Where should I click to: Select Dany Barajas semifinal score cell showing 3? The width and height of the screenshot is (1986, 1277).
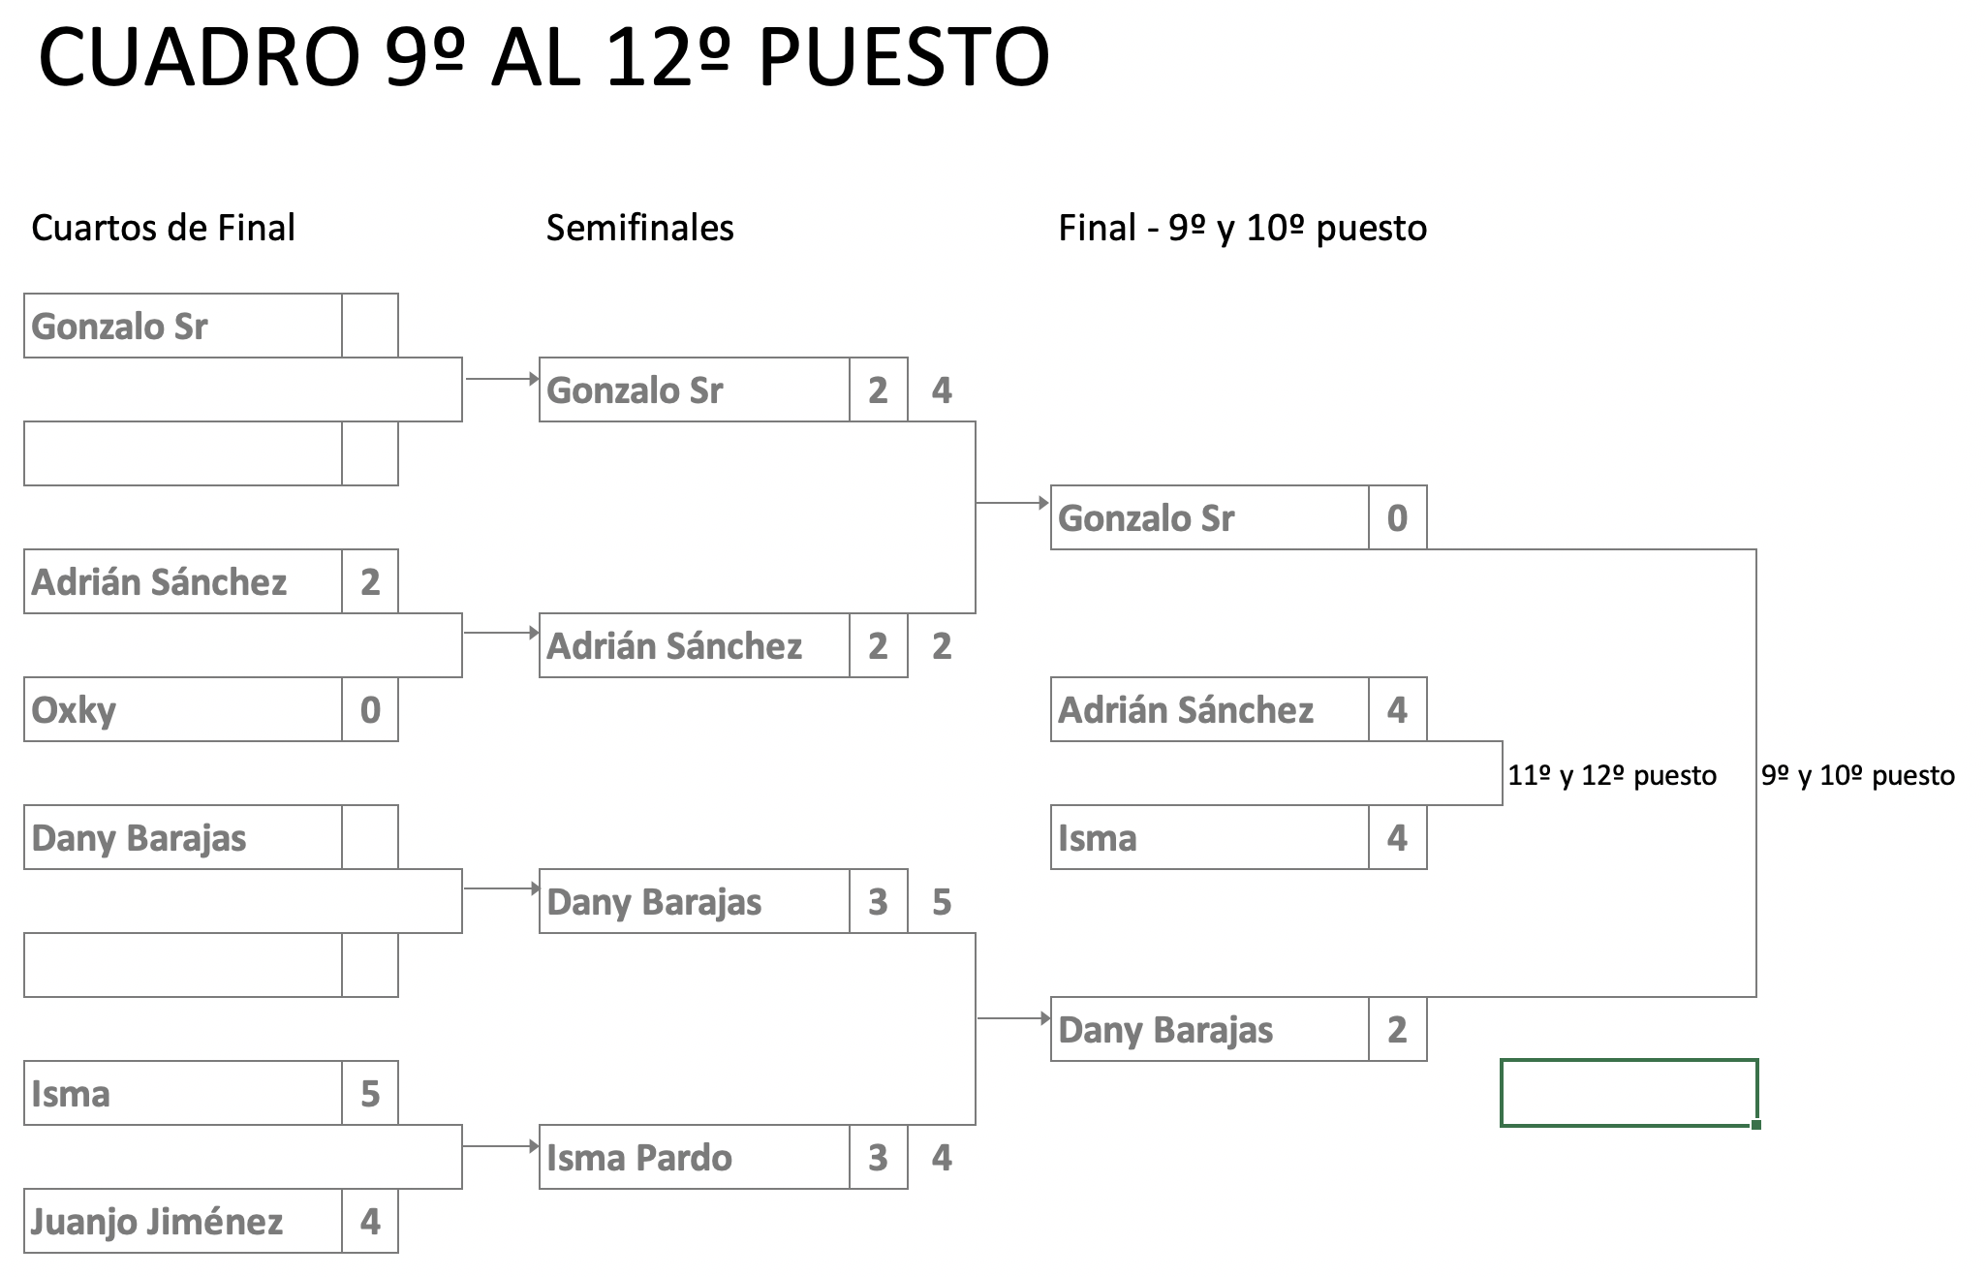coord(879,901)
